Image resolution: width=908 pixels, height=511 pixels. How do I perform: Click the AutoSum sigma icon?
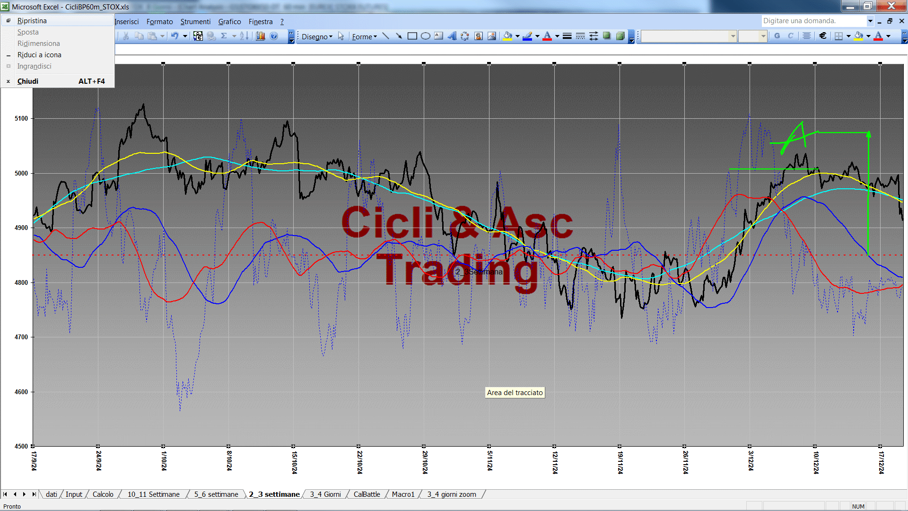point(224,36)
